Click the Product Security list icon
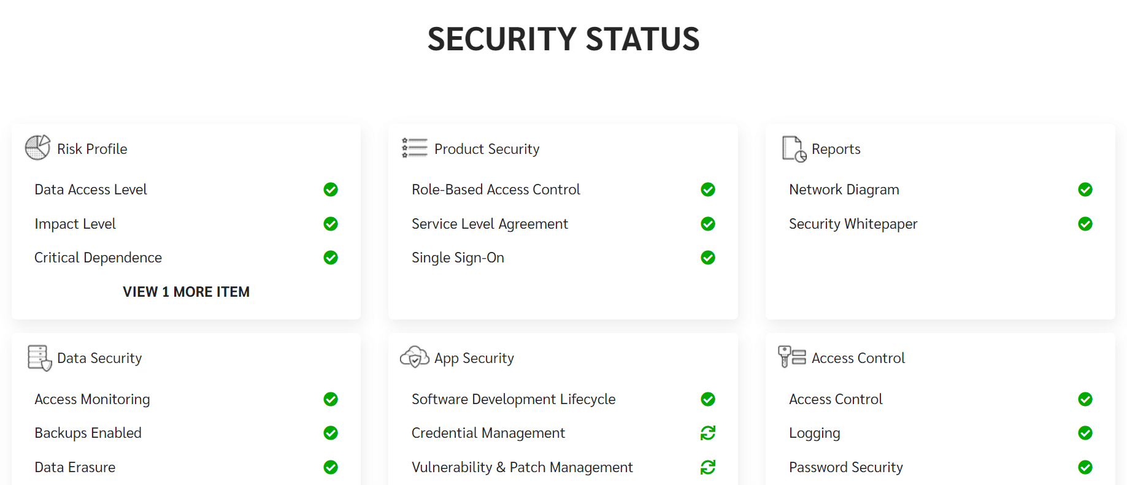The height and width of the screenshot is (485, 1127). pyautogui.click(x=415, y=148)
